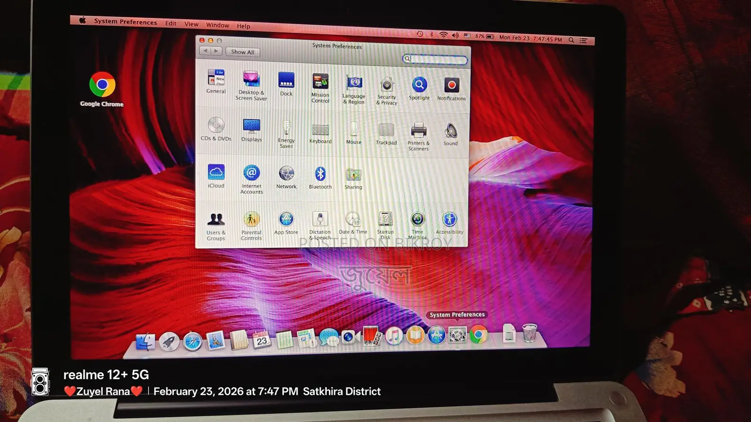Go forward with the toolbar right arrow

[x=216, y=51]
